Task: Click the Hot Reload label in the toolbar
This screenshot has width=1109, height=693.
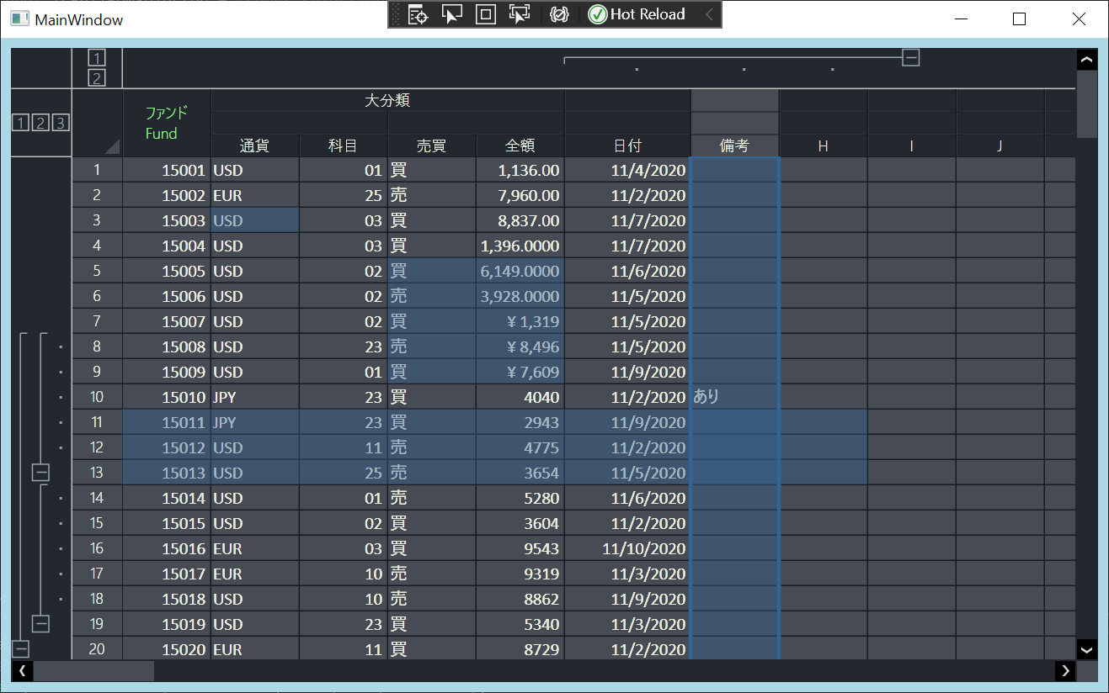Action: coord(647,14)
